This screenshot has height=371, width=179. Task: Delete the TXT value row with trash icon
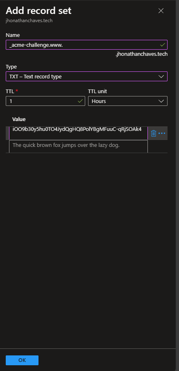pyautogui.click(x=154, y=133)
